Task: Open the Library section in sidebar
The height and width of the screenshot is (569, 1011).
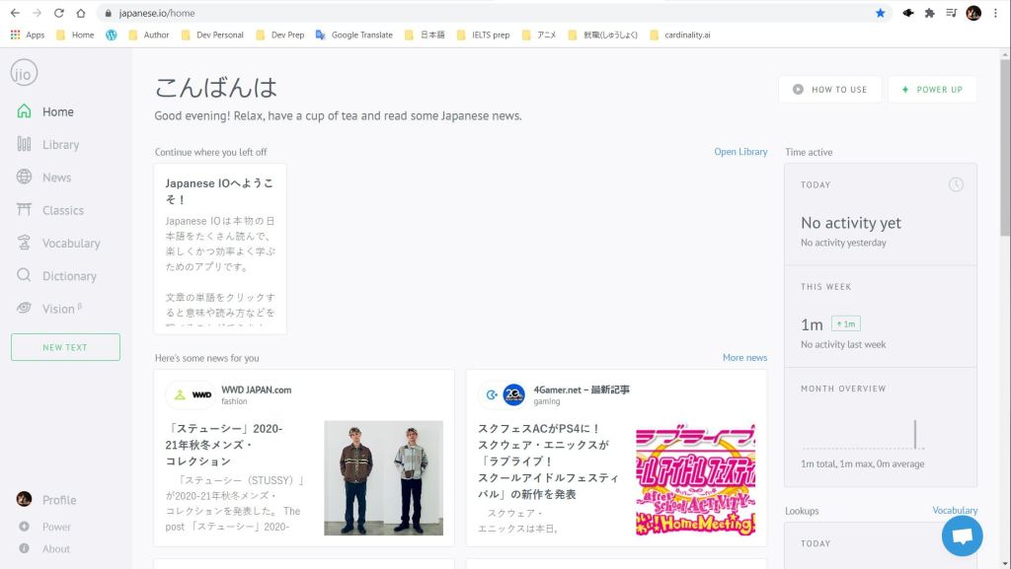Action: coord(60,145)
